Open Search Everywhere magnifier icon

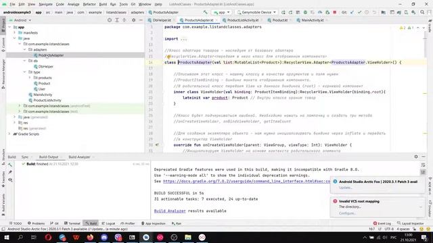(422, 12)
